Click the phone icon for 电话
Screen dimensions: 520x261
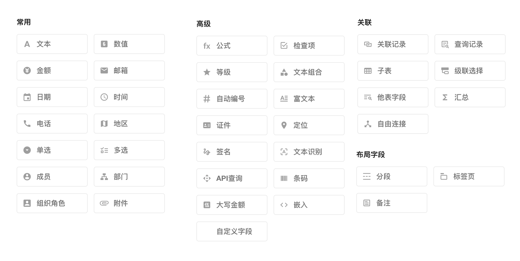[27, 124]
